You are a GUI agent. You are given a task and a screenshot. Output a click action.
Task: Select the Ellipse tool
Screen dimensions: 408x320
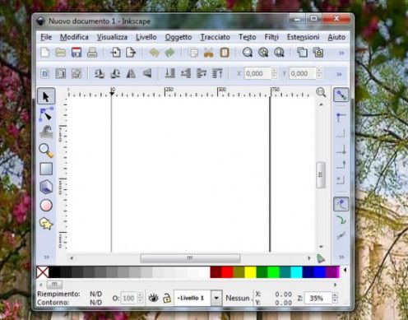pos(46,205)
